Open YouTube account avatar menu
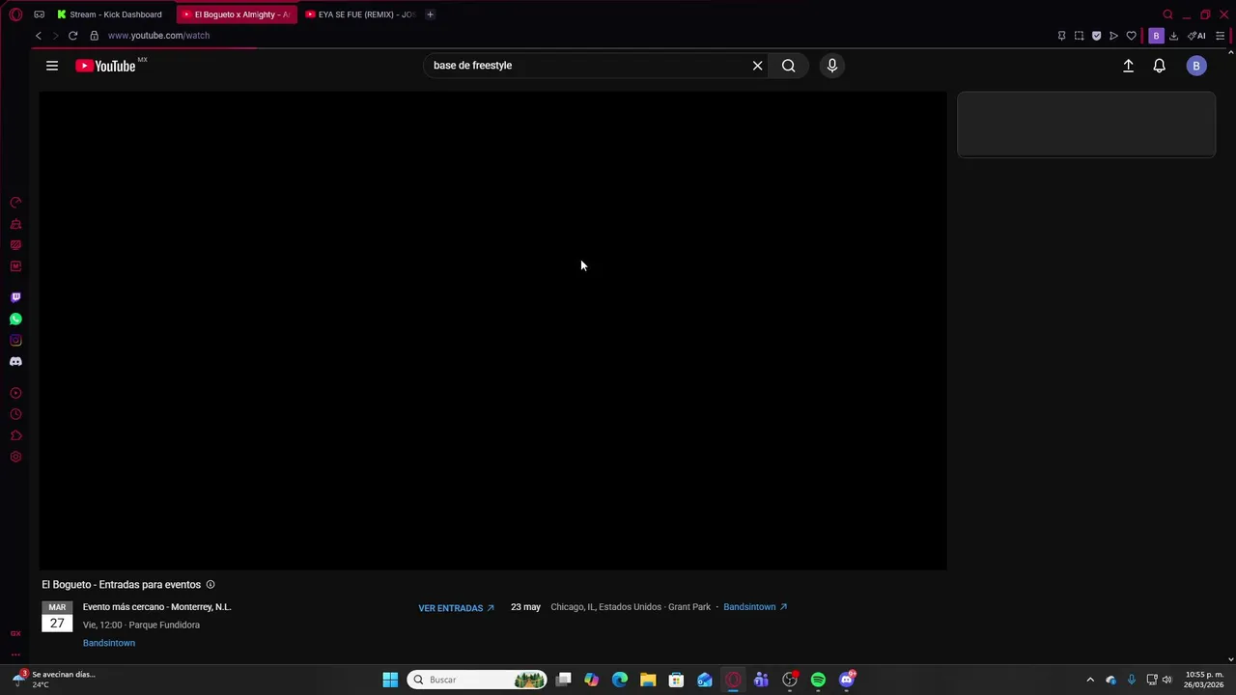The image size is (1236, 695). coord(1196,66)
